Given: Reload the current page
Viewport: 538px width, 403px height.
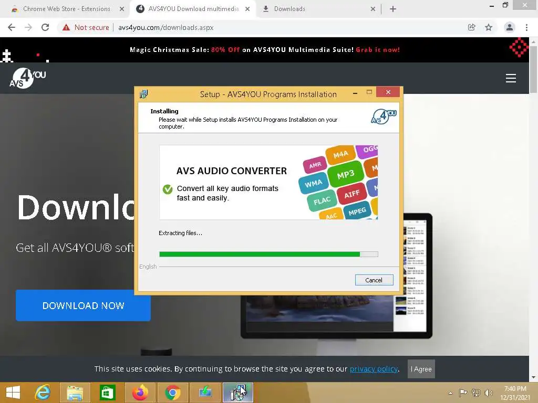Looking at the screenshot, I should pyautogui.click(x=45, y=27).
